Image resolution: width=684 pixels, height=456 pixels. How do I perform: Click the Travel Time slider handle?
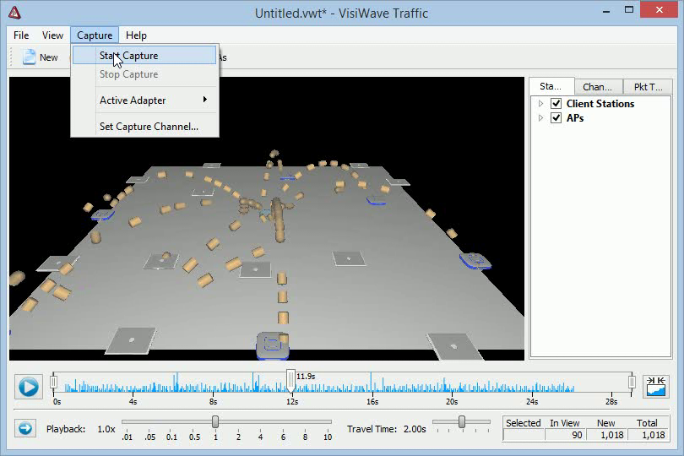click(x=462, y=421)
